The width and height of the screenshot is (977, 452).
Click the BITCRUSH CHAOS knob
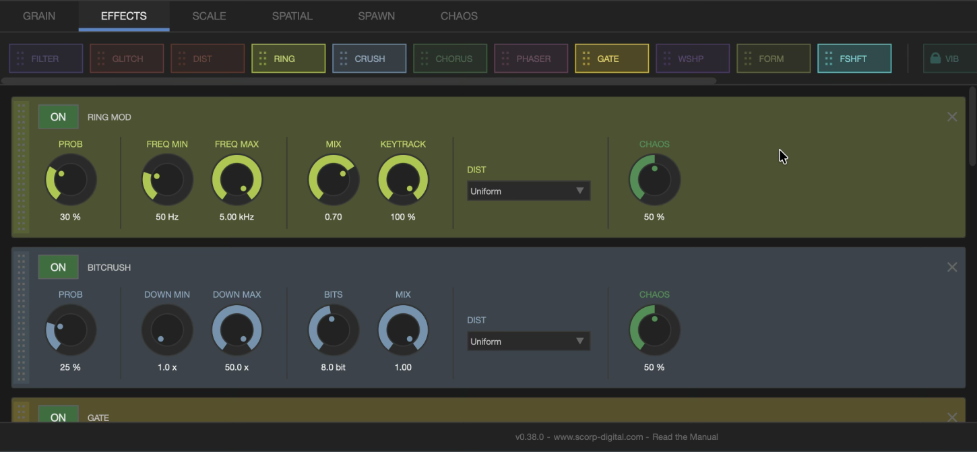pos(654,330)
